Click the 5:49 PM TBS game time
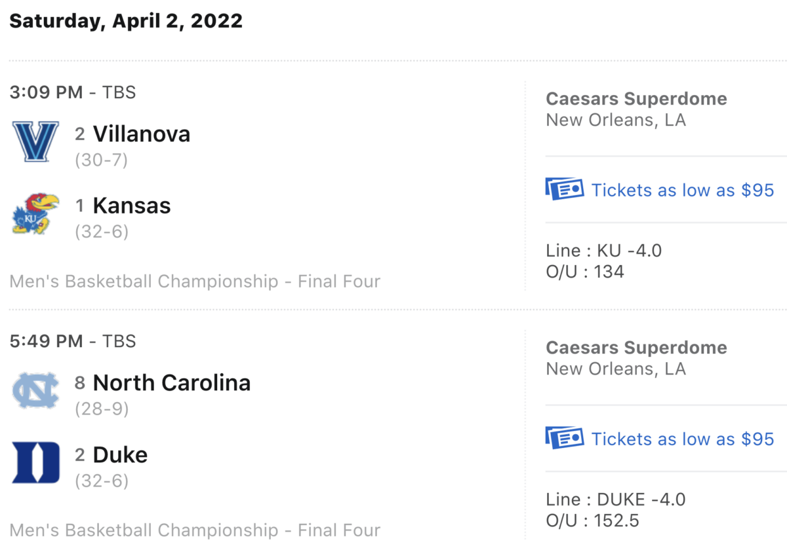This screenshot has width=787, height=552. [x=73, y=341]
